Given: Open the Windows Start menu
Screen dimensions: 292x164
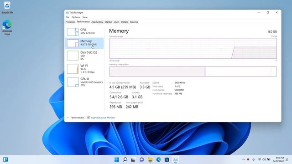Looking at the screenshot, I should coord(117,159).
